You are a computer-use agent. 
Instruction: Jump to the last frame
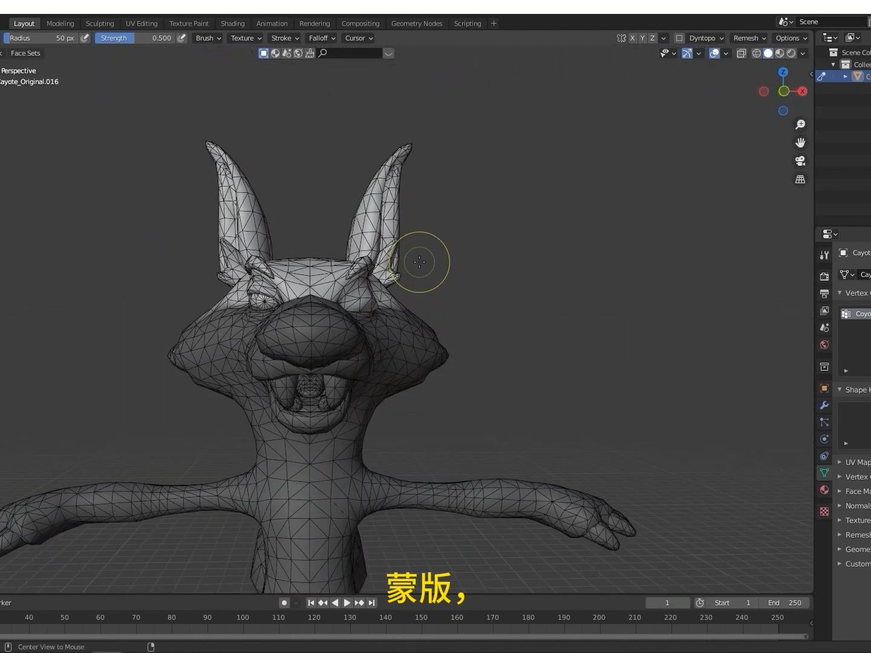[x=372, y=603]
